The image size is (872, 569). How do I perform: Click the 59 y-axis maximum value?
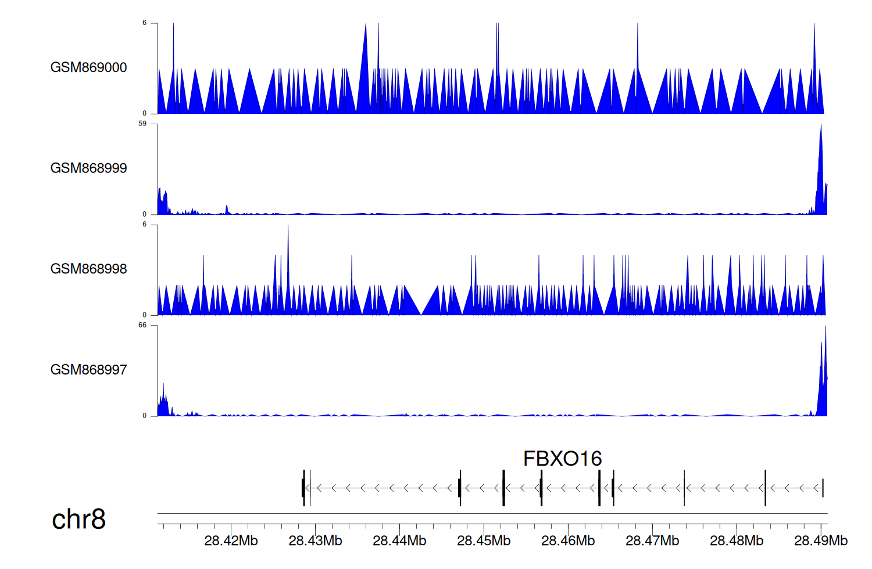tap(142, 124)
